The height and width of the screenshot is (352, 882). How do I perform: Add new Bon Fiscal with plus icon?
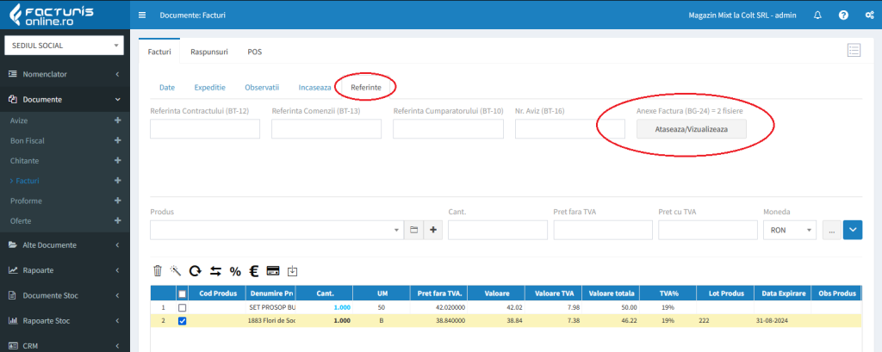[117, 140]
